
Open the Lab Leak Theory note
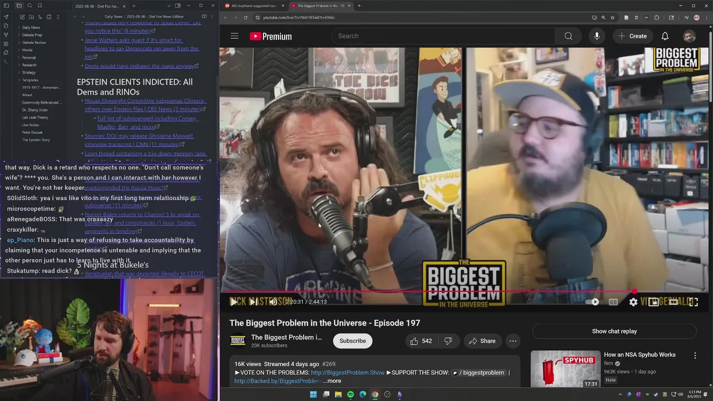tap(35, 118)
